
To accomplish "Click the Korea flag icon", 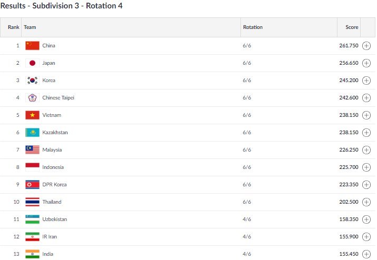I will [x=32, y=81].
